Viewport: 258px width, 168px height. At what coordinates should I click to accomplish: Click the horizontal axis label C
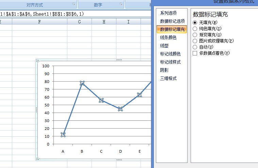(x=101, y=151)
